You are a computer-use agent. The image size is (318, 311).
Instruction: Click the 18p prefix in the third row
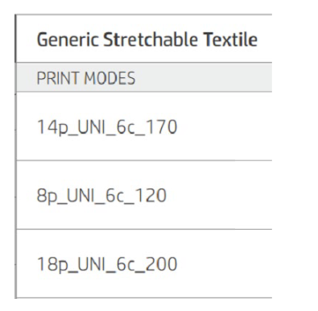click(x=52, y=264)
